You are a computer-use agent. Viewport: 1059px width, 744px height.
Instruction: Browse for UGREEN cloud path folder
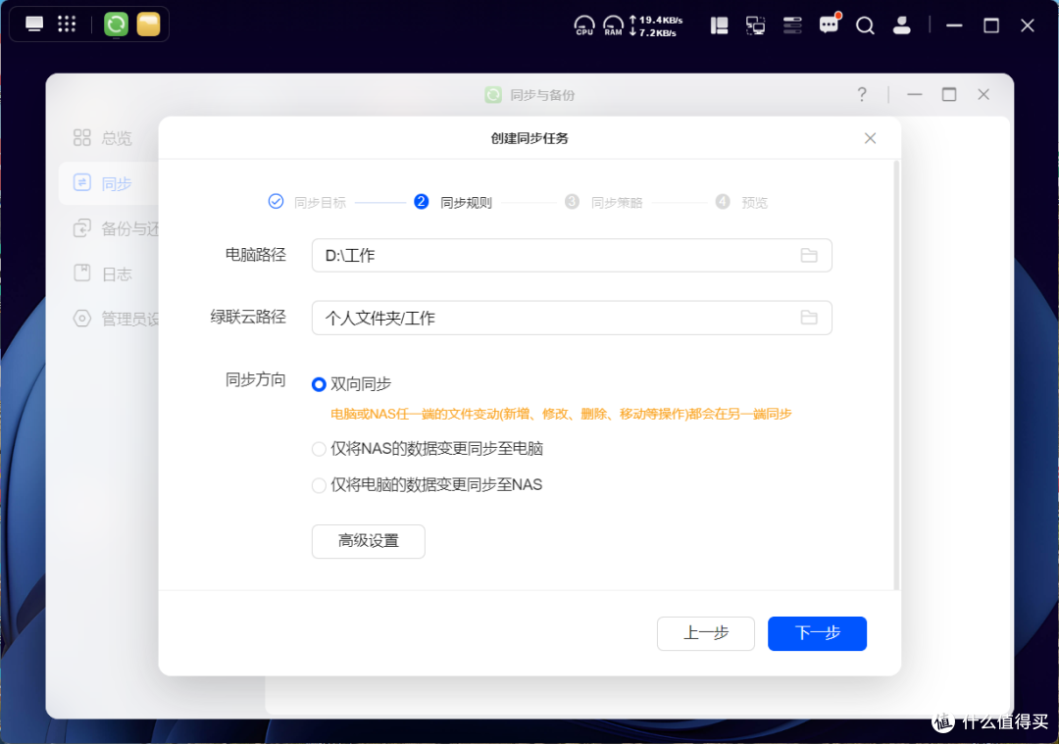click(x=809, y=318)
